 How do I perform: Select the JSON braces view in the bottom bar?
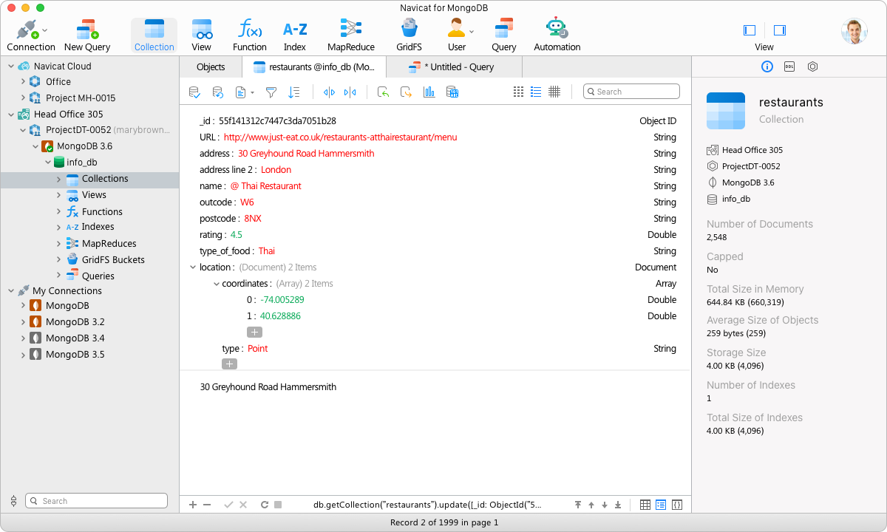tap(677, 505)
